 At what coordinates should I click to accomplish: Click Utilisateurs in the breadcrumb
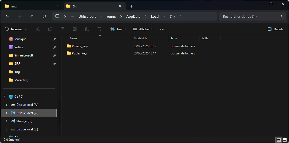87,16
